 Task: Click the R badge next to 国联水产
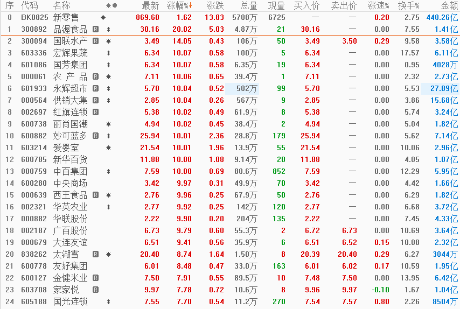(96, 41)
